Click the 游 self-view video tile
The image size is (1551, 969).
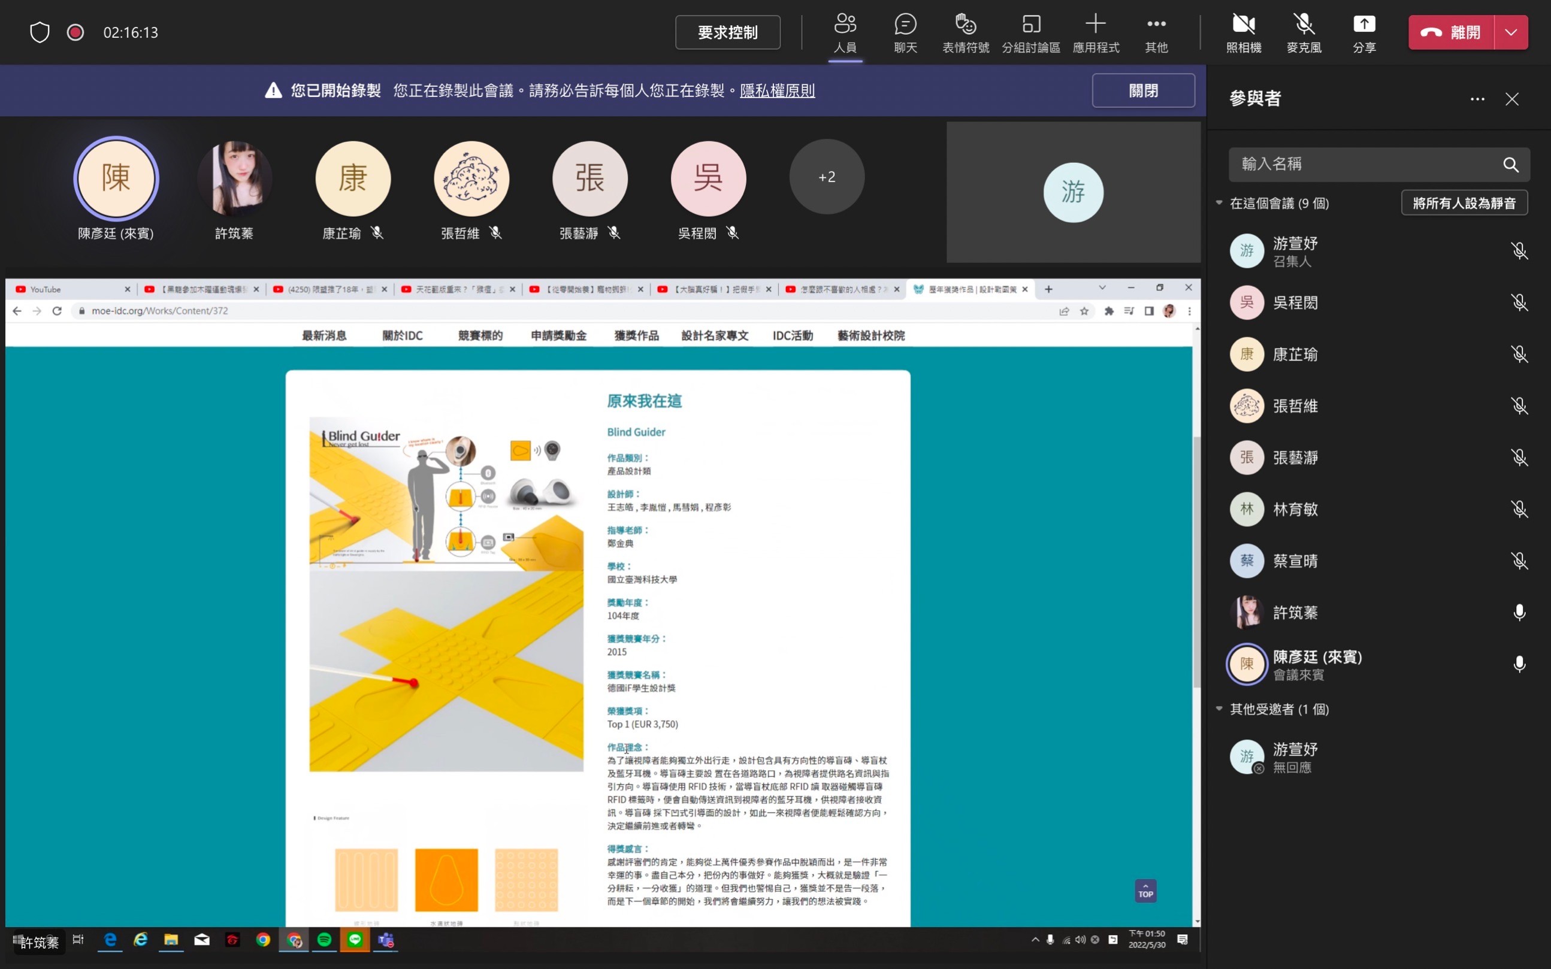1074,192
